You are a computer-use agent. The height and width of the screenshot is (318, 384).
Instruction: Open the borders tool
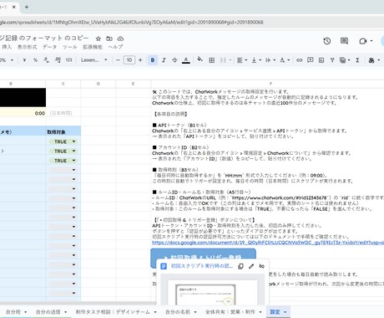pos(211,60)
